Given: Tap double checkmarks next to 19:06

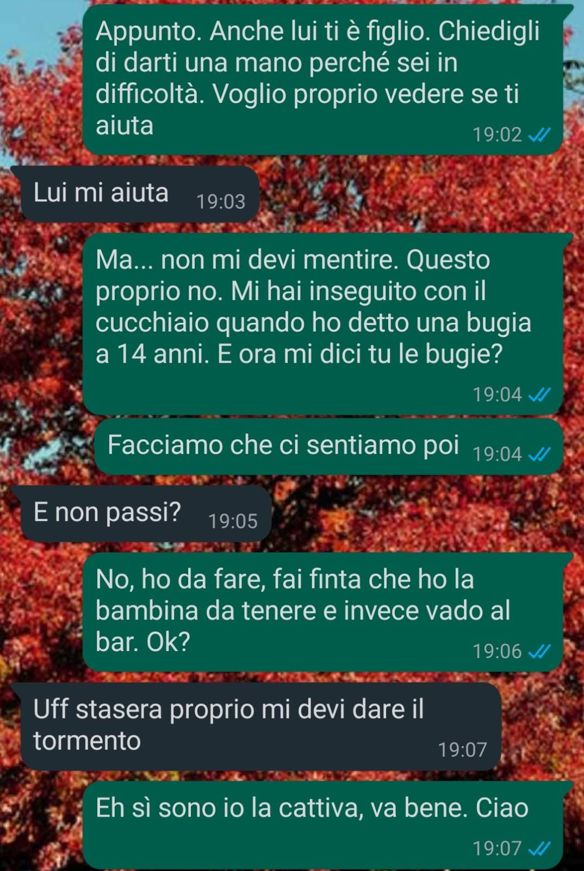Looking at the screenshot, I should (539, 651).
